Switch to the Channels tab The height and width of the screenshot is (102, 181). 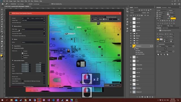[136, 7]
